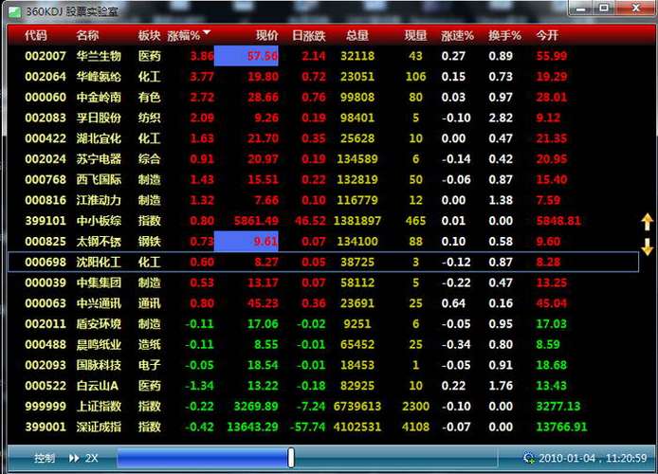
Task: Open the 控制 control menu
Action: coord(45,458)
